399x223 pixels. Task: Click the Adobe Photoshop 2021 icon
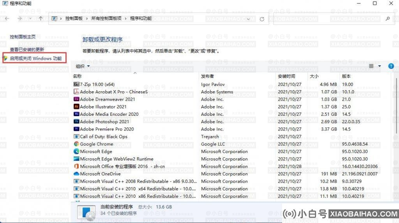[76, 122]
